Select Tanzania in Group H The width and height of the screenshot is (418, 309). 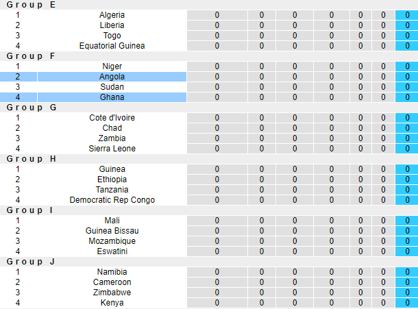coord(112,190)
